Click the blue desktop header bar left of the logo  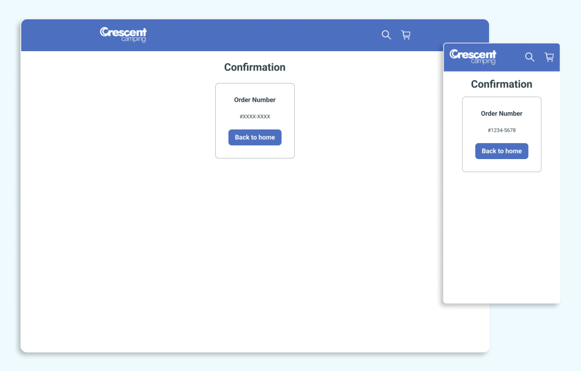click(57, 35)
